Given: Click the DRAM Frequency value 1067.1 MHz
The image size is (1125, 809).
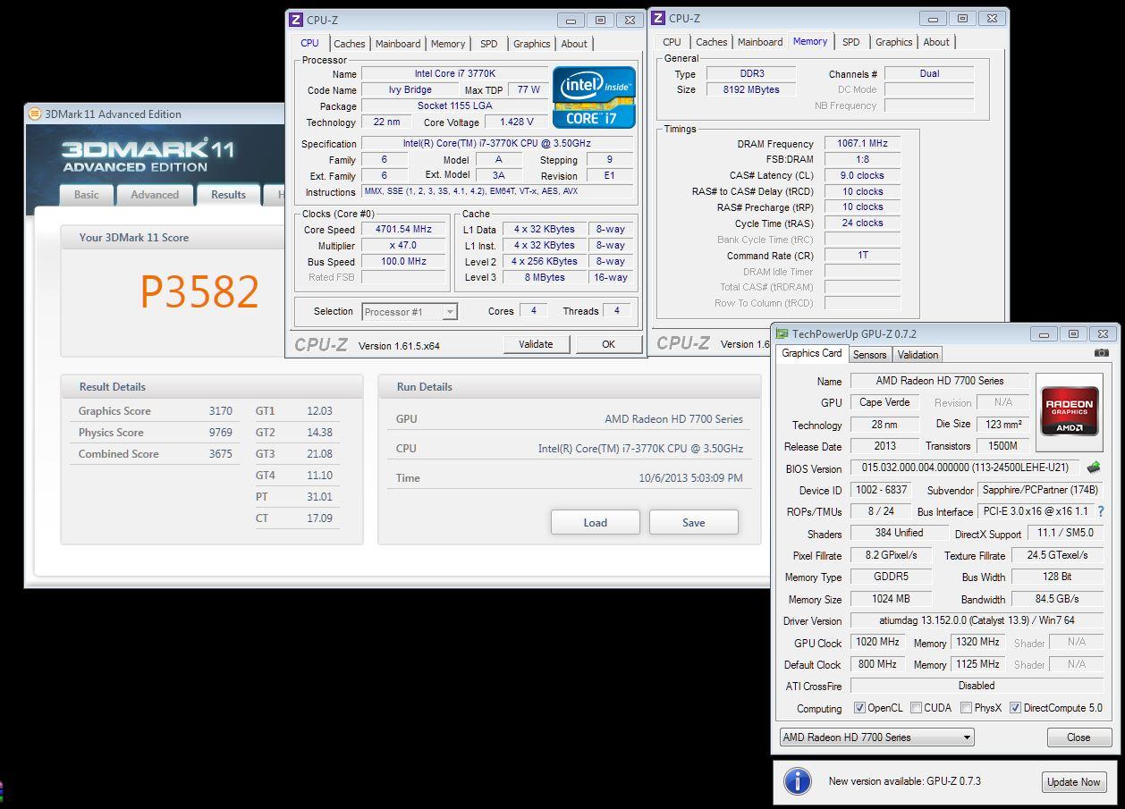Looking at the screenshot, I should 862,143.
